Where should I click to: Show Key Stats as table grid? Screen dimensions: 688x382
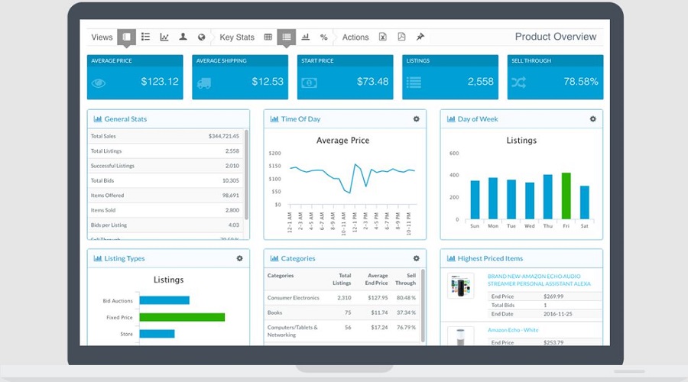point(268,37)
